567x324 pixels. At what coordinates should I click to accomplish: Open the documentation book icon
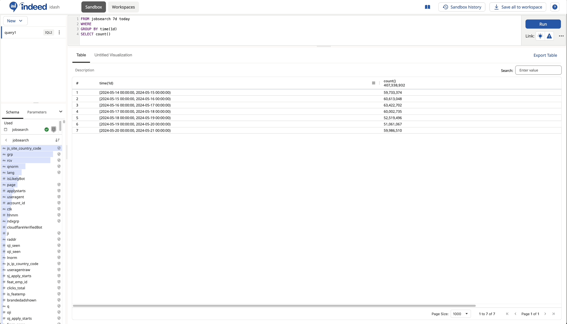(427, 7)
